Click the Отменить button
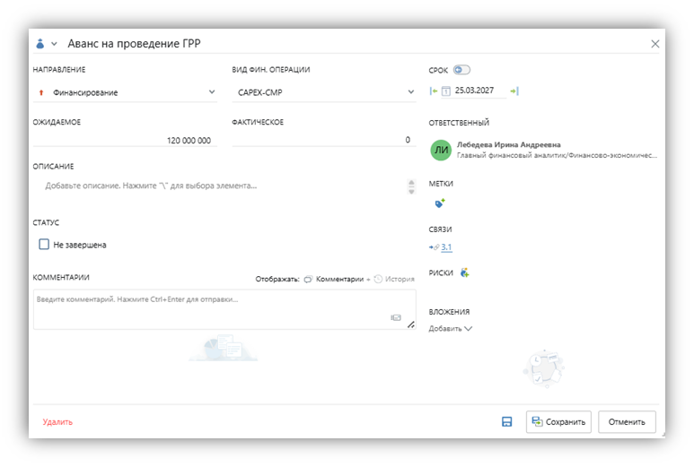The height and width of the screenshot is (467, 694). point(627,422)
